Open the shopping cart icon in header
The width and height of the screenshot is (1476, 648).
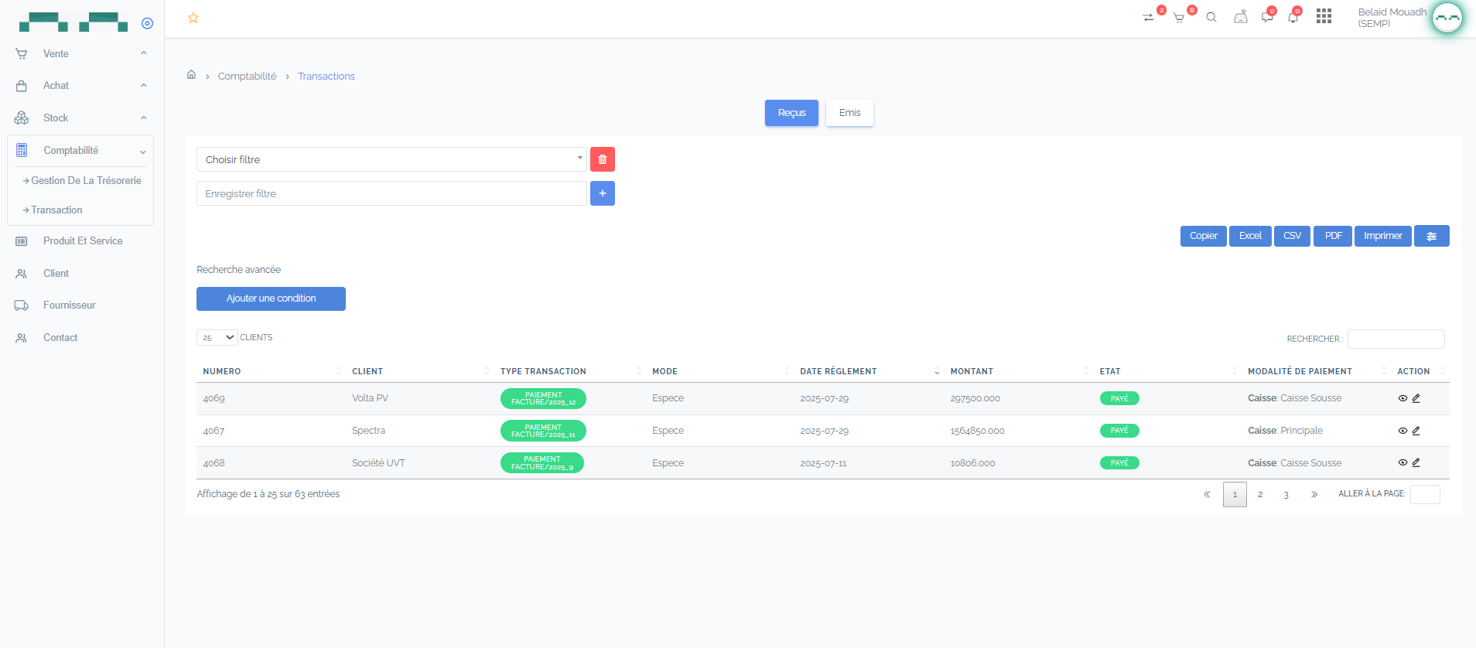(1179, 17)
